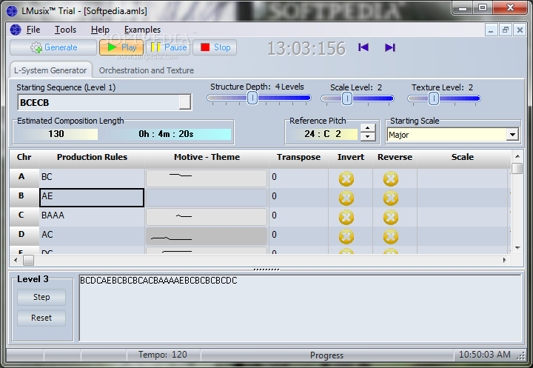Click table scroll up arrow
Screen dimensions: 533x368
(x=517, y=156)
